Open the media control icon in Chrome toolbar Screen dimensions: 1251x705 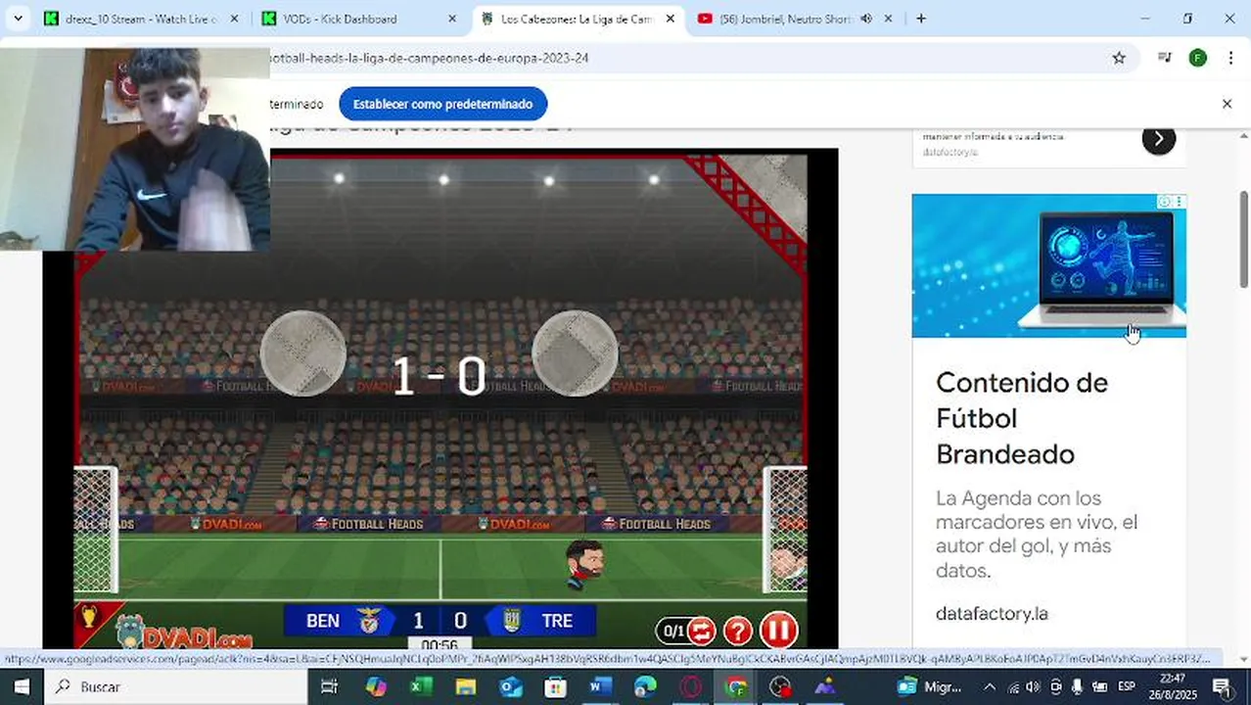coord(1165,58)
